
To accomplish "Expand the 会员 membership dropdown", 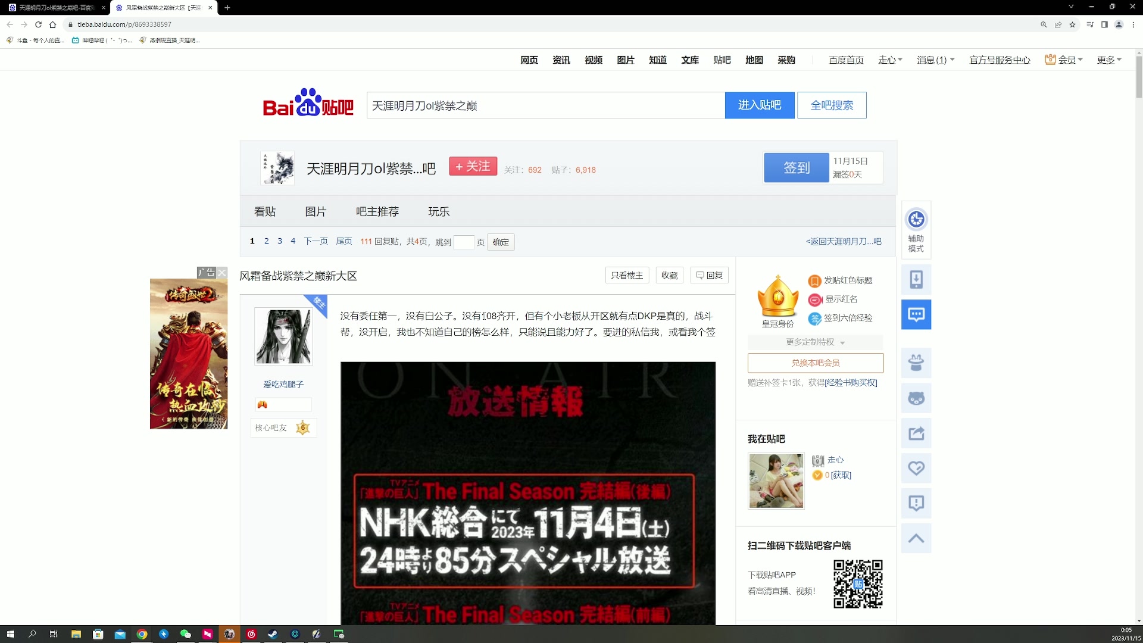I will 1064,60.
